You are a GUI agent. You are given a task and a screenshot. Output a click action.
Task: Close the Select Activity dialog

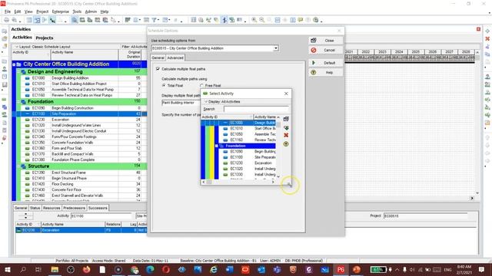click(286, 94)
